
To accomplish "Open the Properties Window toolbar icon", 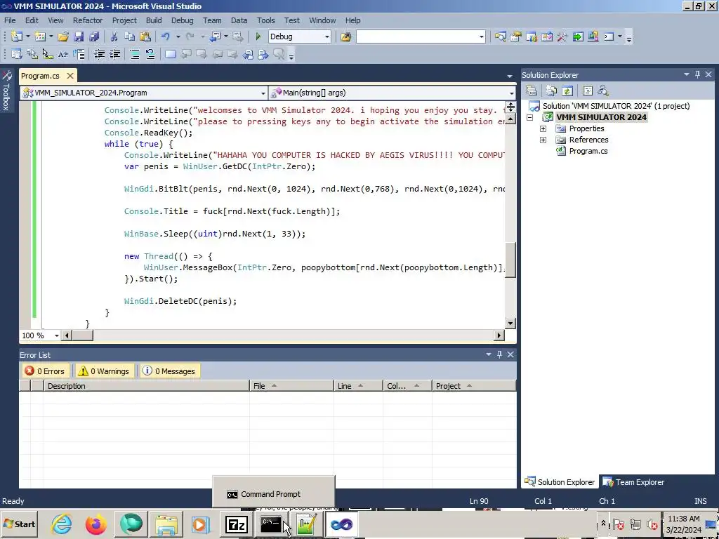I will [x=516, y=36].
